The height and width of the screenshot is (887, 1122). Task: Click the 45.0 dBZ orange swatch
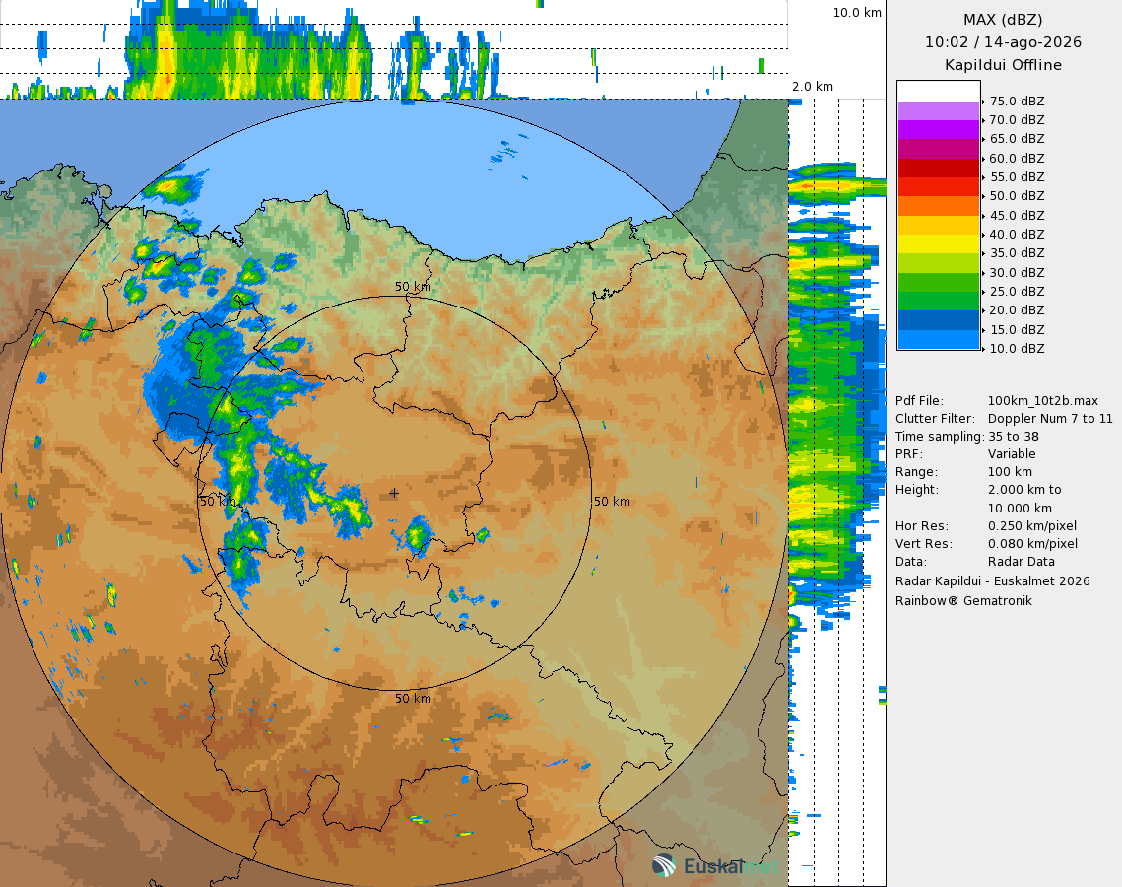938,206
